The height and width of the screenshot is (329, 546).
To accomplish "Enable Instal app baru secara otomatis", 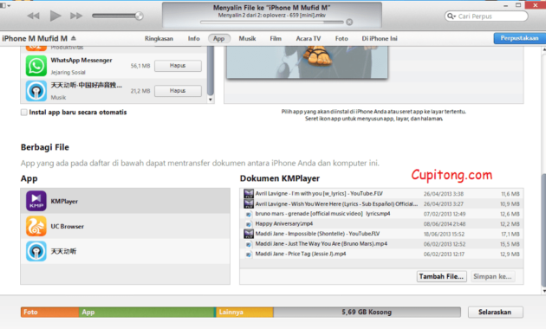I will (x=24, y=113).
